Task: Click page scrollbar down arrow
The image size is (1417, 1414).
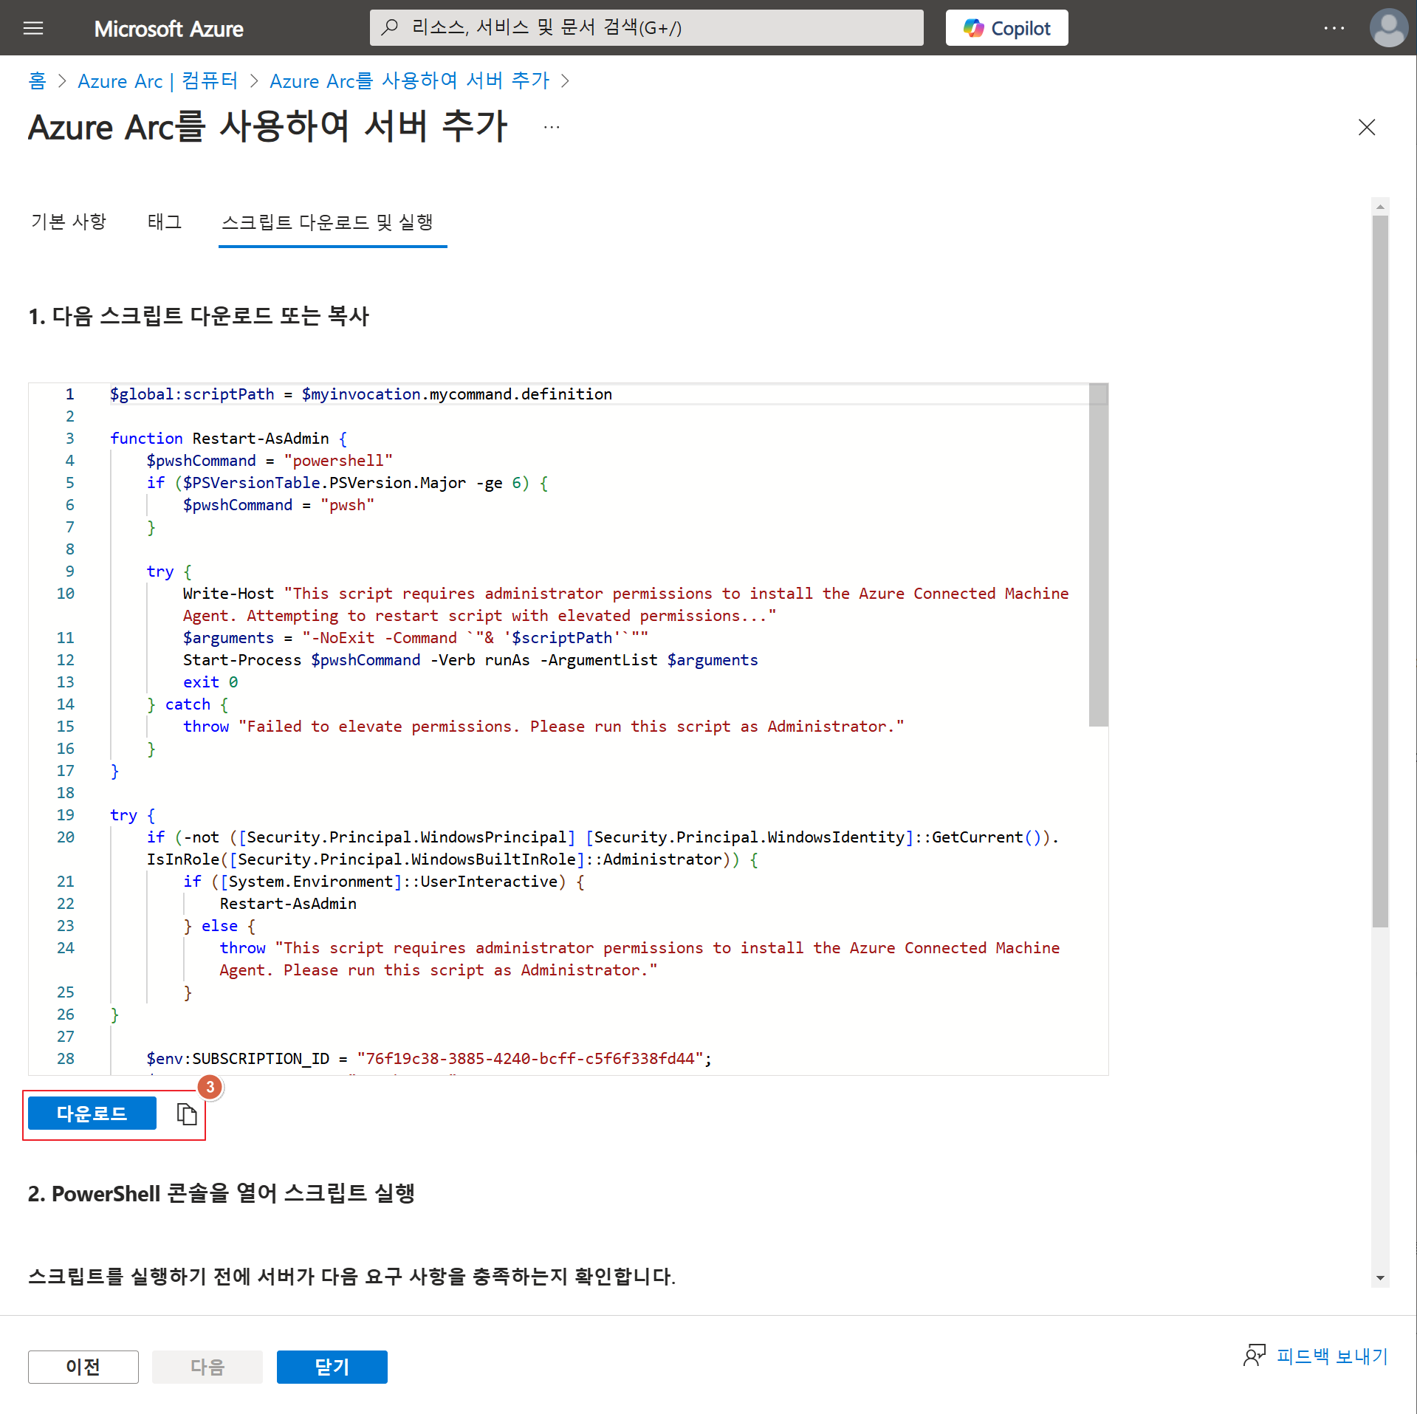Action: pos(1380,1278)
